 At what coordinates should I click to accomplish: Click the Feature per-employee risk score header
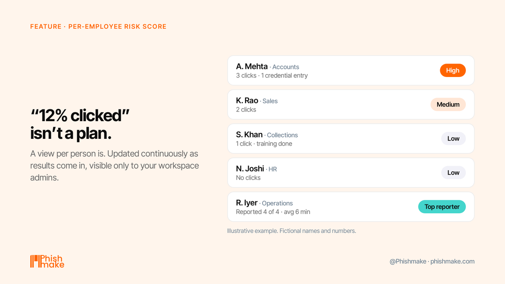(x=98, y=27)
